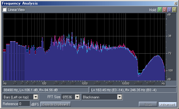Enable the Linear View checkbox
This screenshot has width=179, height=109.
(x=5, y=10)
